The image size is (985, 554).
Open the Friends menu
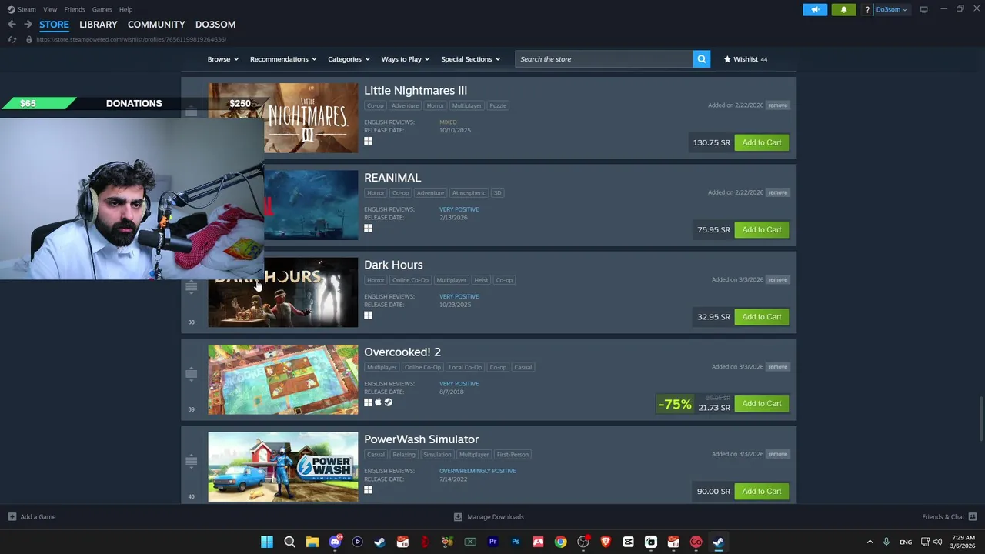(x=75, y=9)
